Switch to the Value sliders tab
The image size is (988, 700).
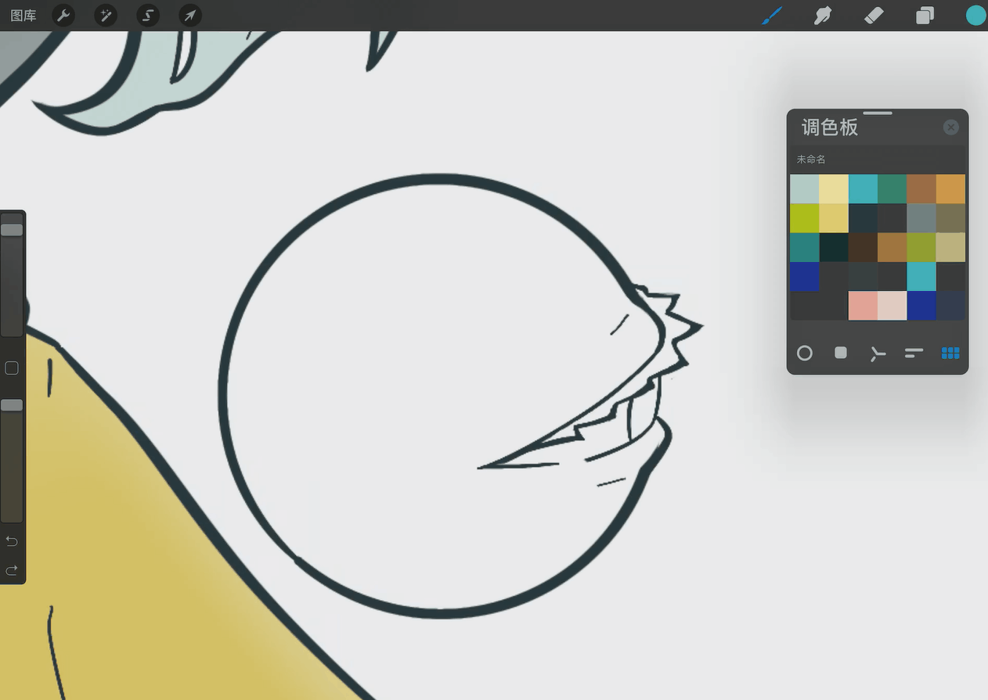click(914, 354)
